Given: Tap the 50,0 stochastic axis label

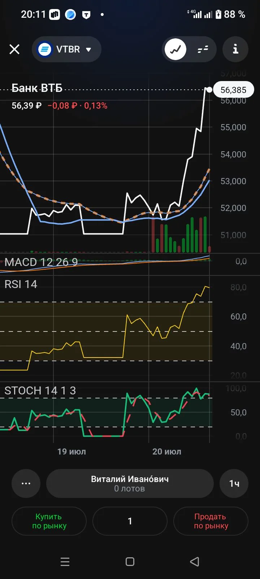Looking at the screenshot, I should [x=238, y=413].
